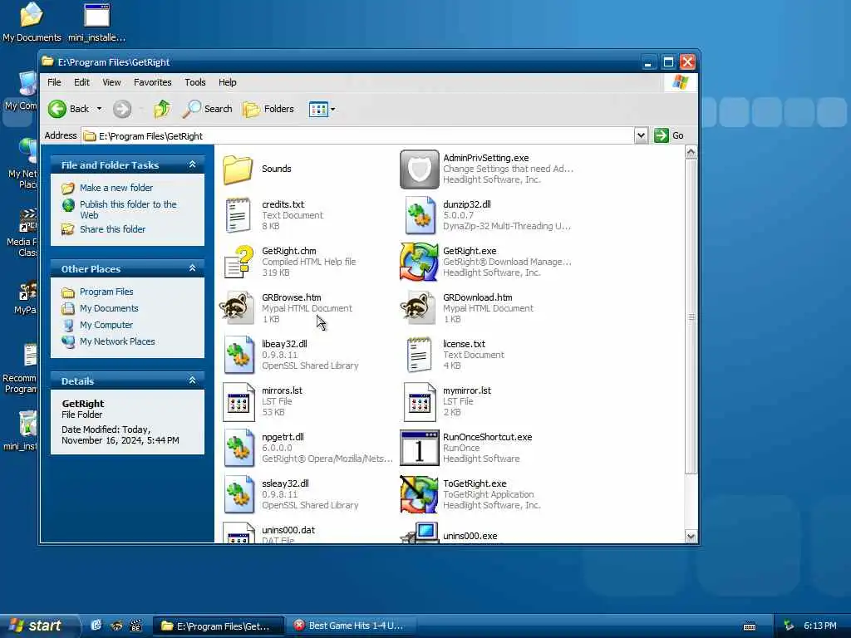Viewport: 851px width, 638px height.
Task: Select the AdminPrivSetting.exe shield icon
Action: pos(419,169)
